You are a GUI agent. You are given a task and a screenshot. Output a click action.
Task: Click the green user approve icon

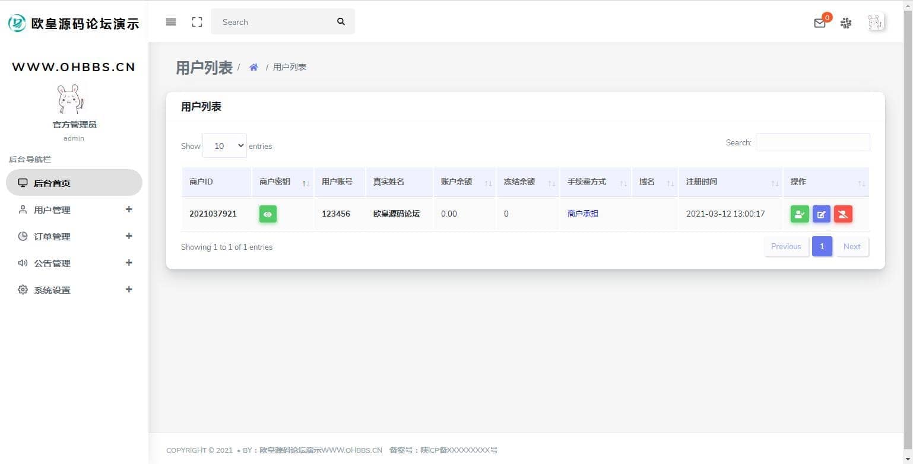point(800,214)
